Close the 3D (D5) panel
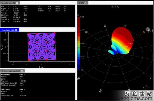 point(86,3)
